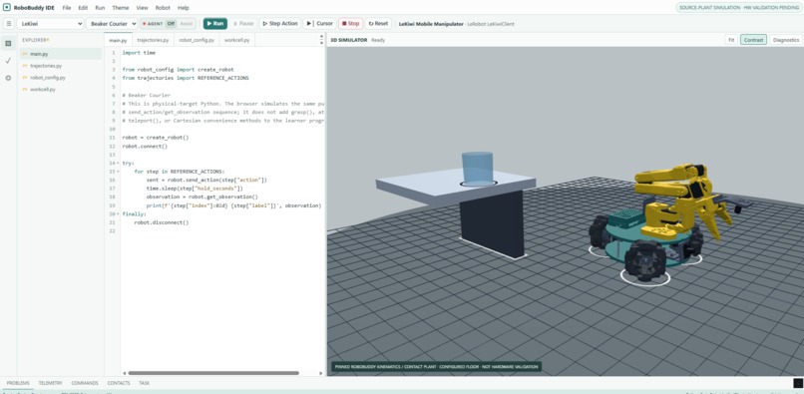Image resolution: width=804 pixels, height=394 pixels.
Task: Click main.py file icon in Explorer
Action: (25, 54)
